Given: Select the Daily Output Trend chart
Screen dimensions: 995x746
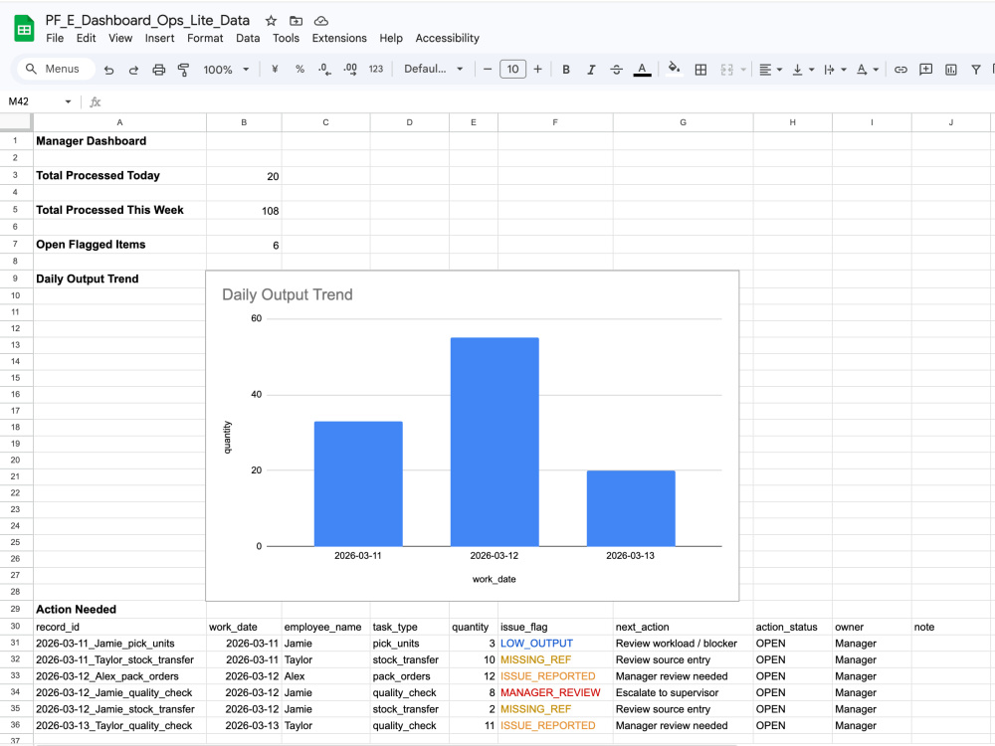Looking at the screenshot, I should coord(472,436).
